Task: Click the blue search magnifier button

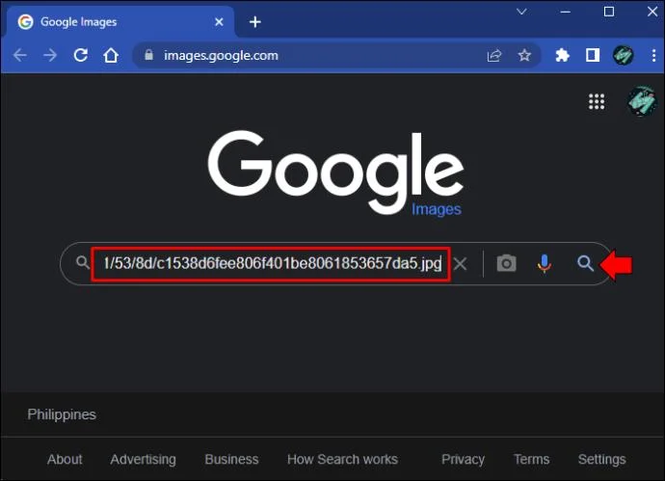Action: click(x=585, y=263)
